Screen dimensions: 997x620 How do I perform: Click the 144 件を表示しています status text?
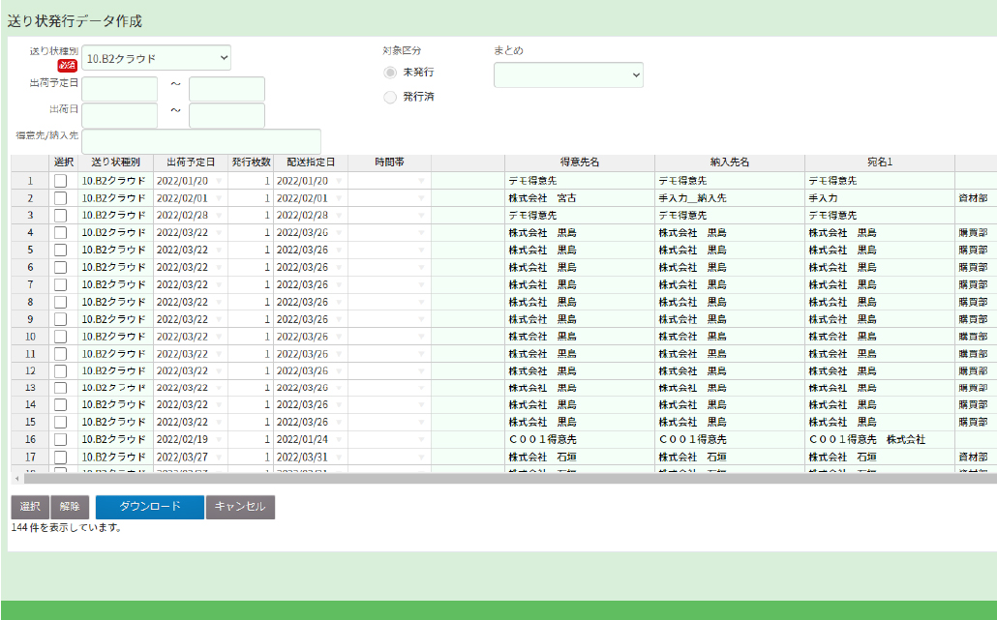(67, 527)
